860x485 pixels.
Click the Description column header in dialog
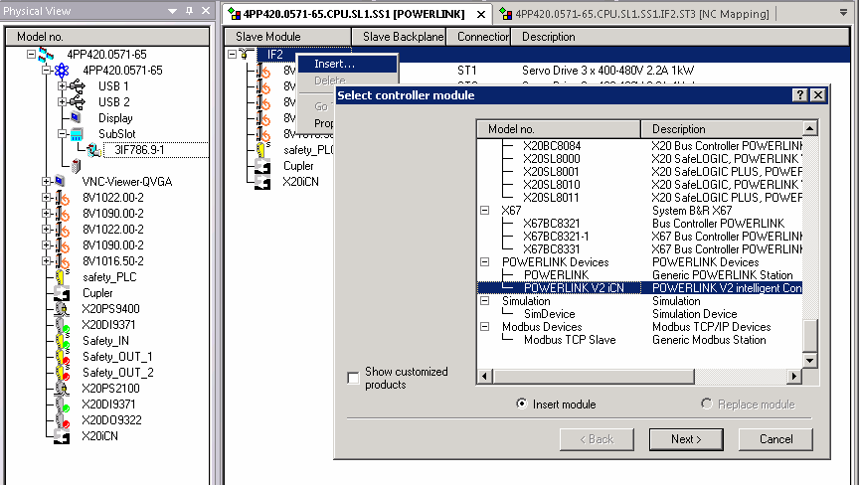point(721,129)
